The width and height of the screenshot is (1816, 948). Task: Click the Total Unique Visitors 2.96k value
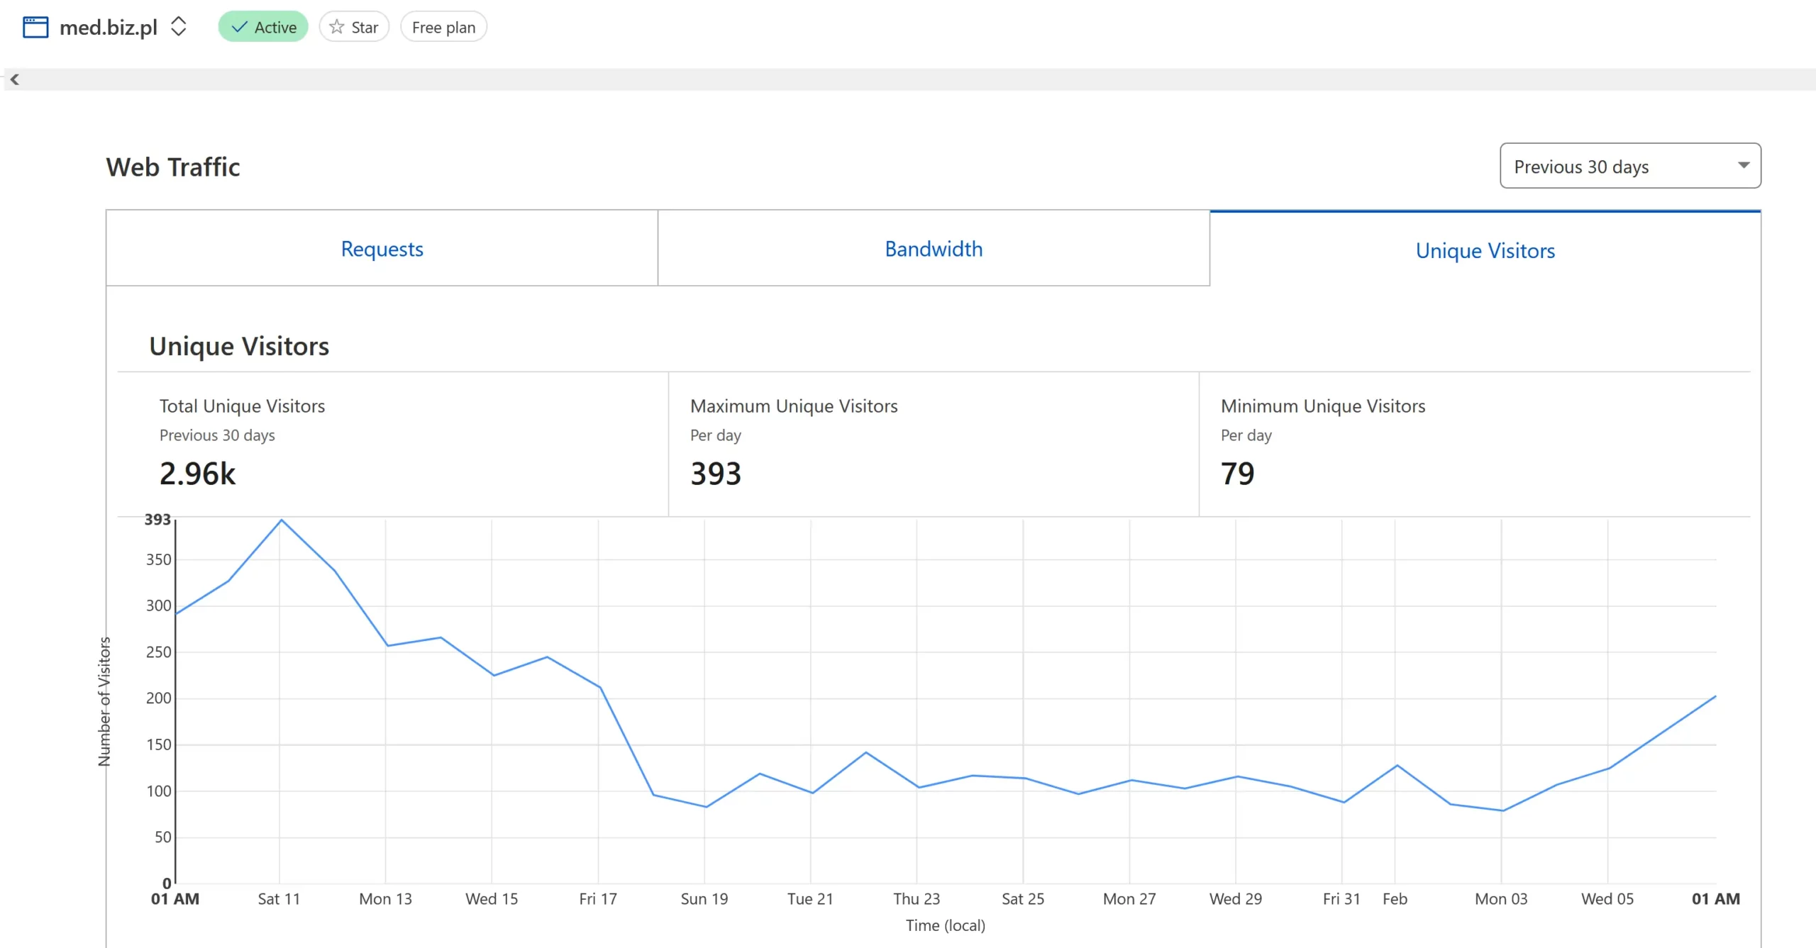(x=197, y=474)
